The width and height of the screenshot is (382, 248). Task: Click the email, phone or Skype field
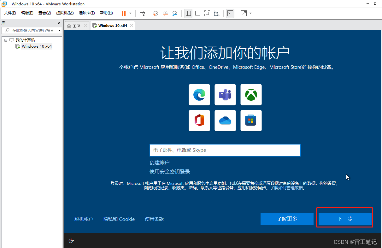pyautogui.click(x=225, y=150)
